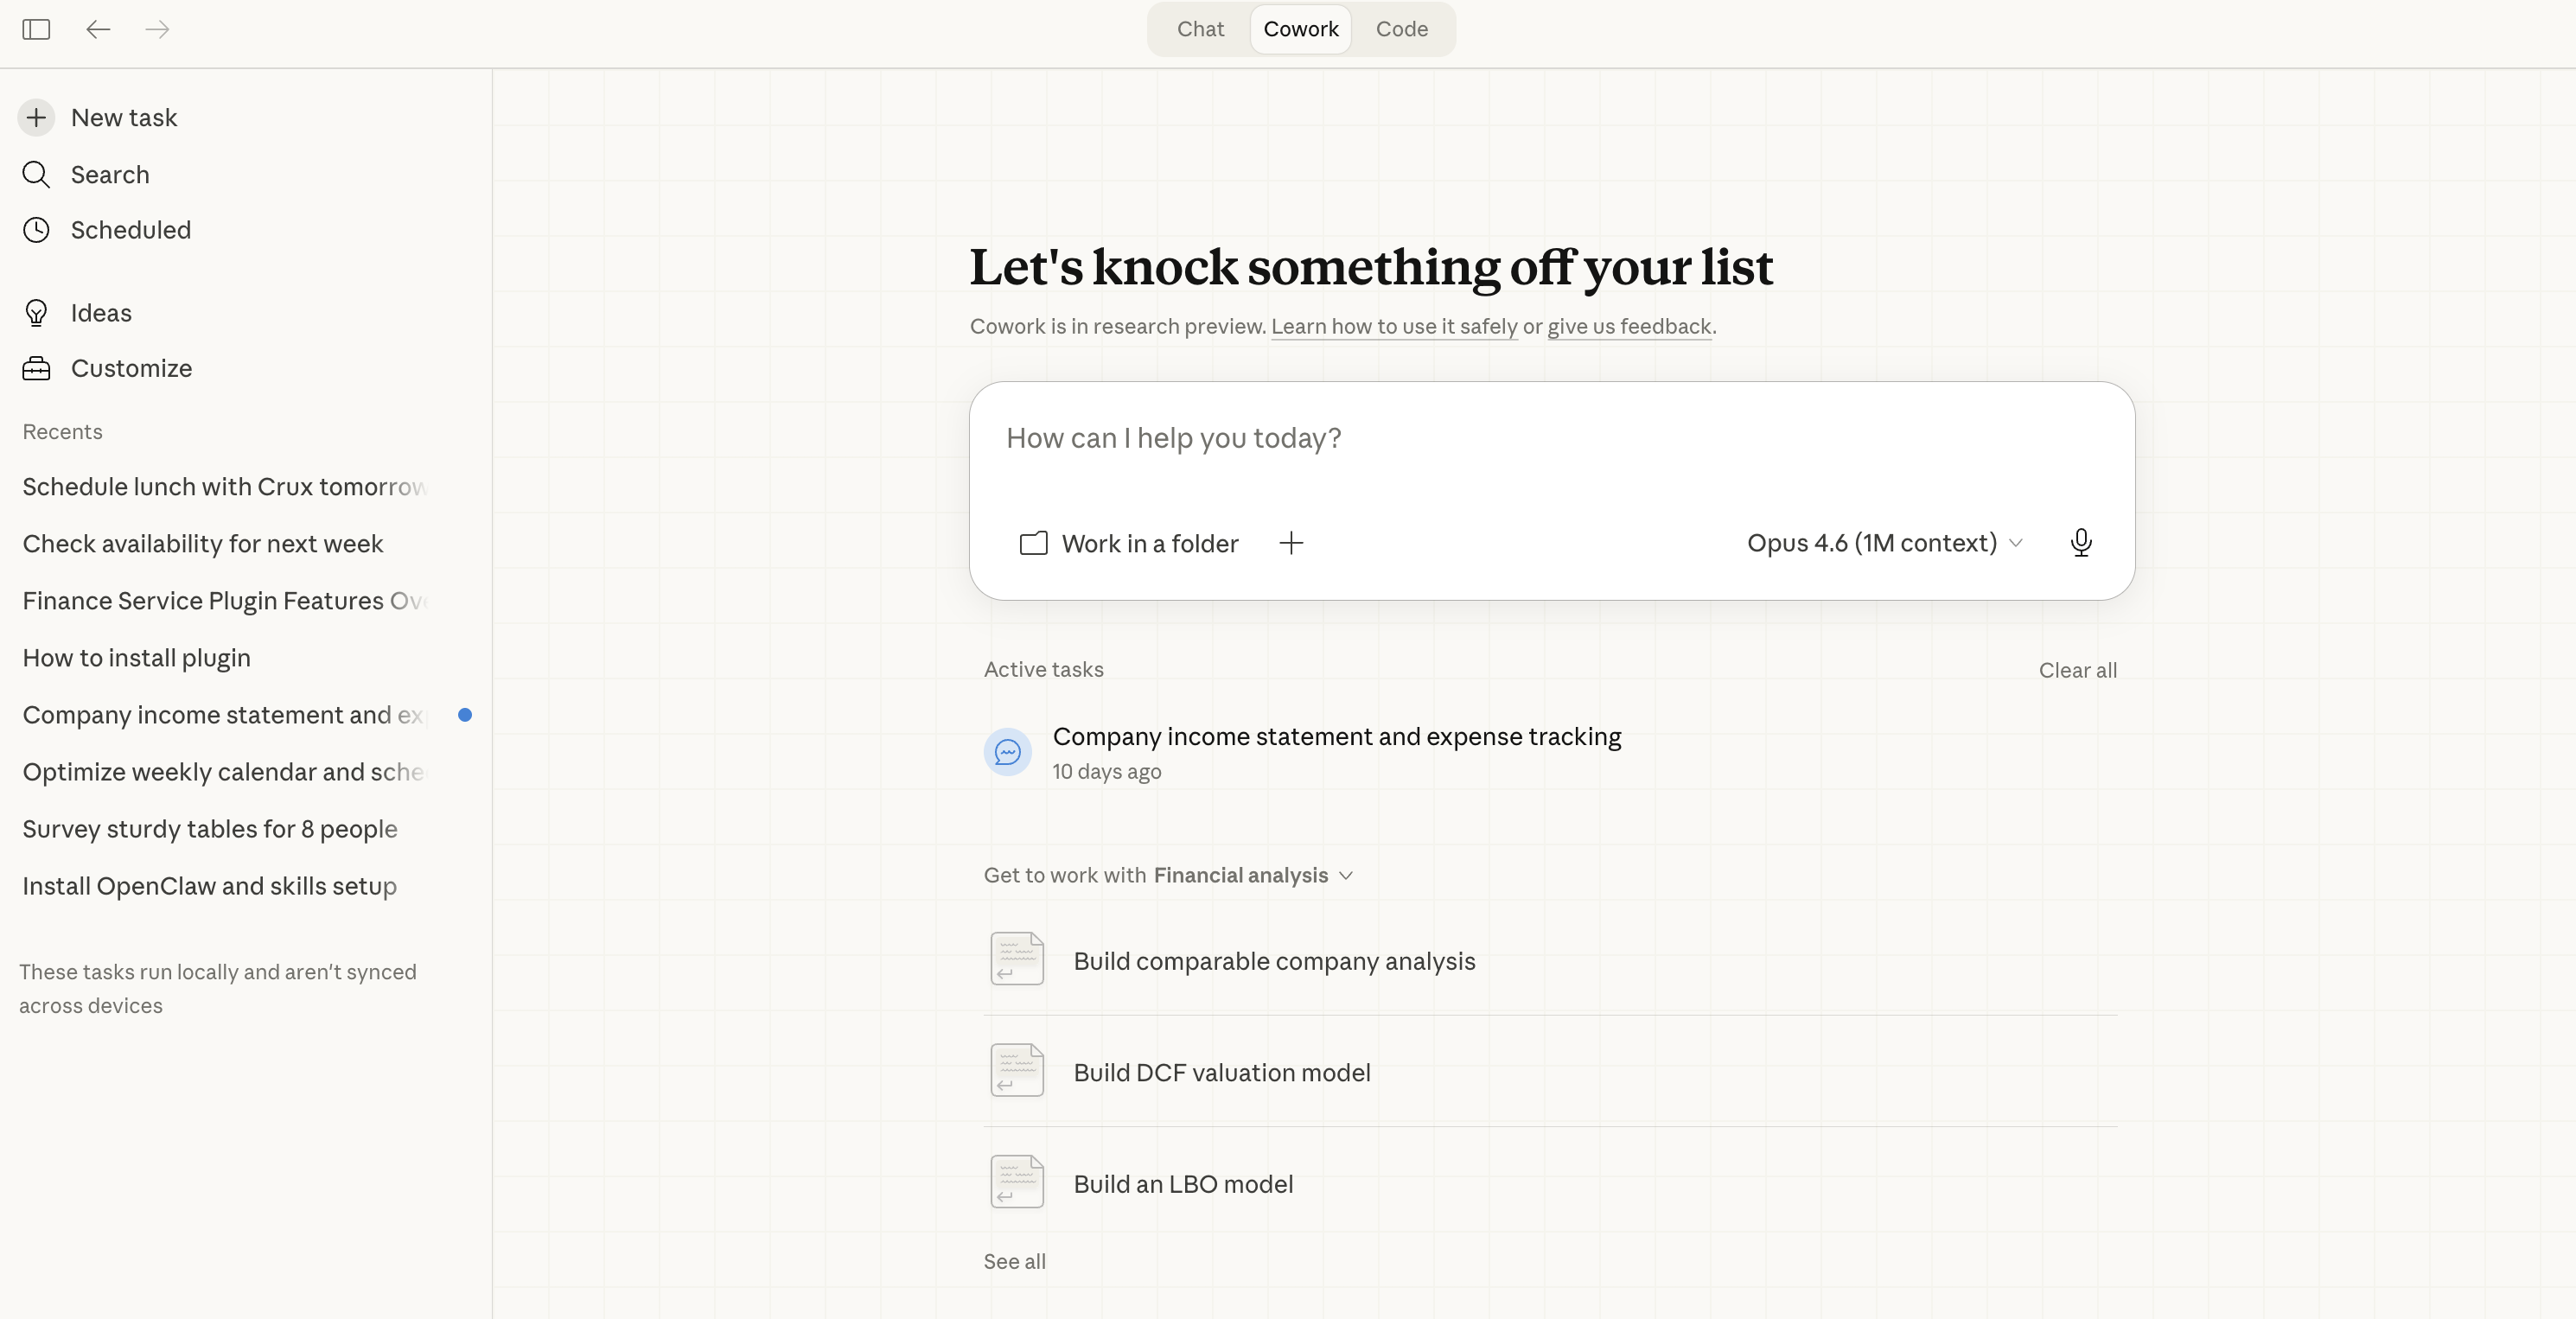Expand the Financial analysis dropdown

[x=1254, y=875]
